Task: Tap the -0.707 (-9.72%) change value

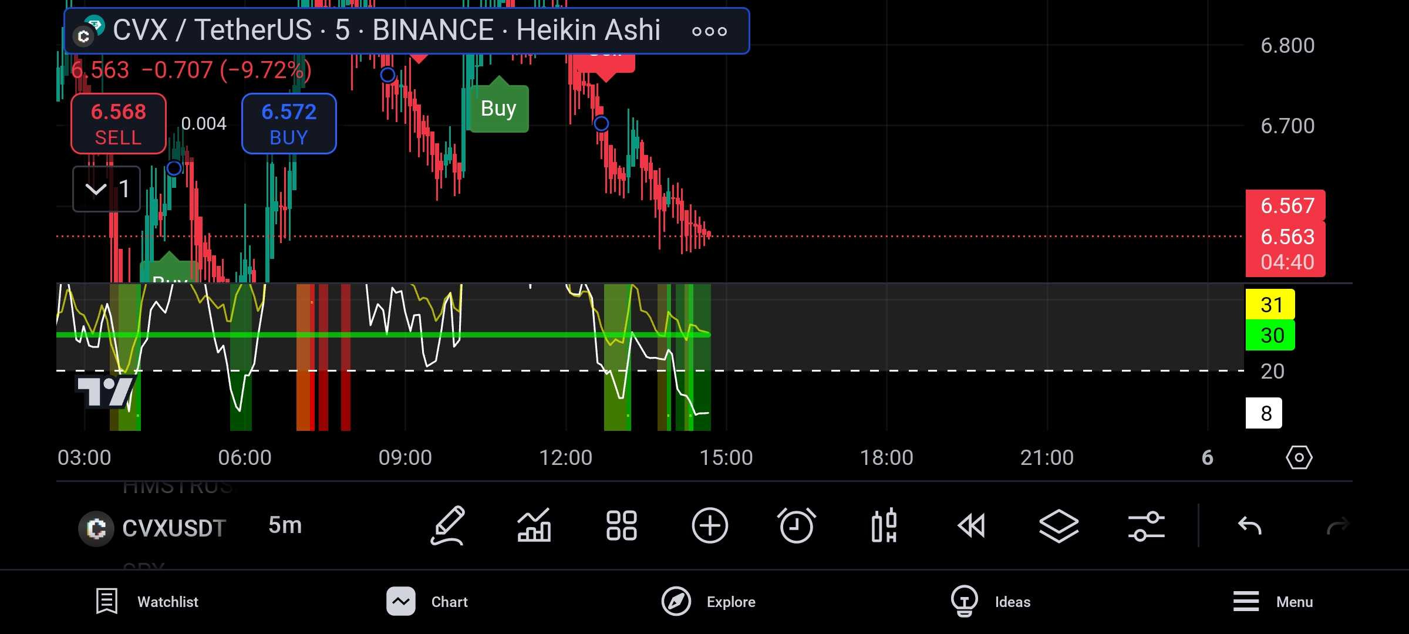Action: (x=227, y=70)
